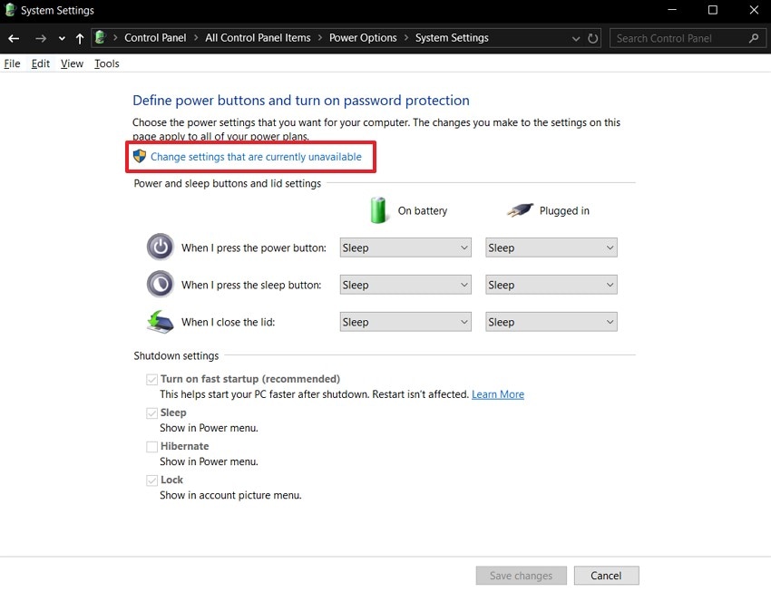Enable Hibernate in Power menu checkbox

[x=152, y=447]
